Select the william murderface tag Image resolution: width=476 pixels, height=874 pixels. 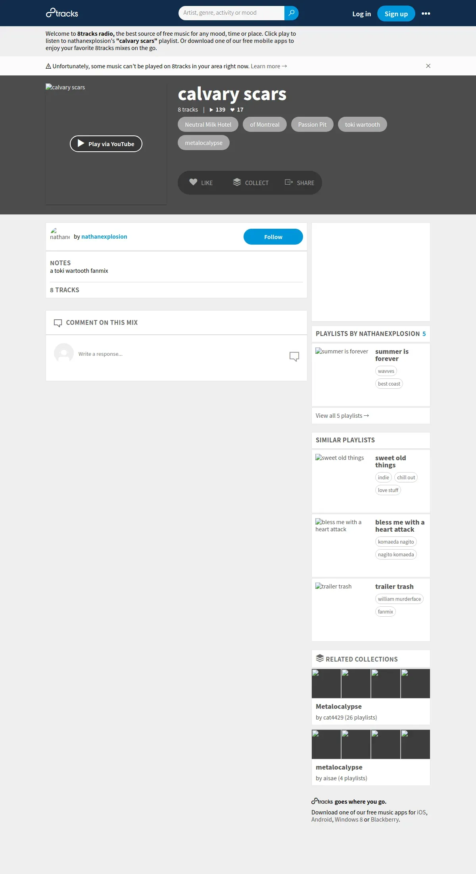tap(399, 599)
